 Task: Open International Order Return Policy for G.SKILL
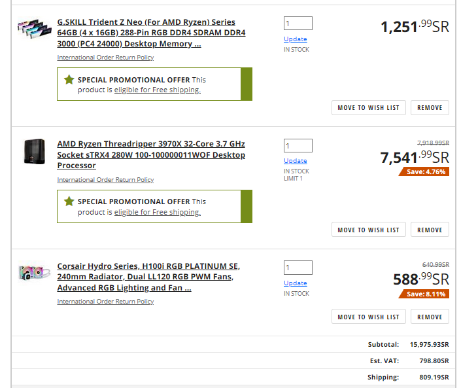point(105,58)
